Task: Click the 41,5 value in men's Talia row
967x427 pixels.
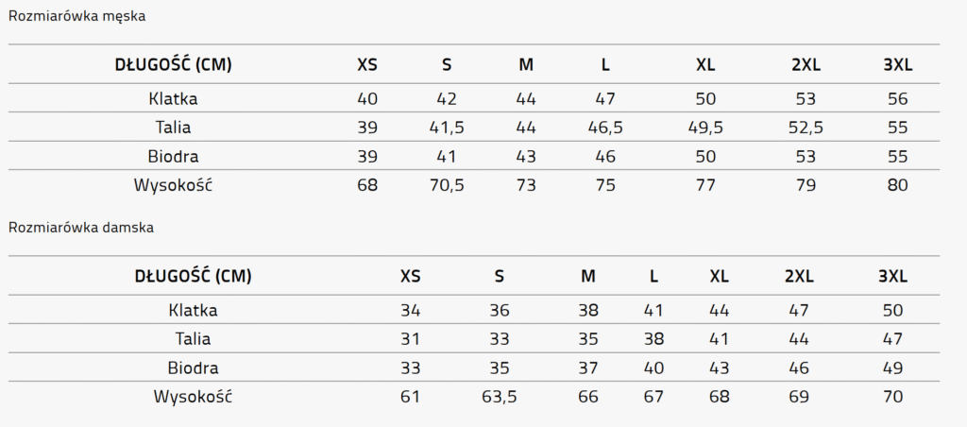Action: (447, 128)
